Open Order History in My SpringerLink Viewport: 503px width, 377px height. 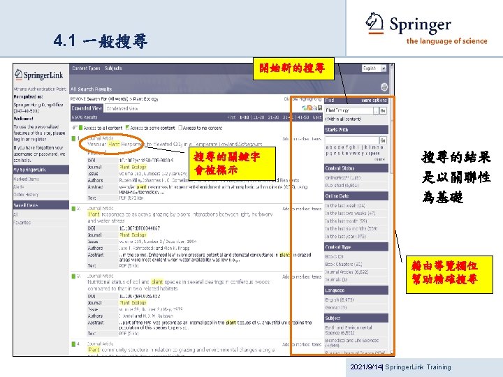coord(26,194)
